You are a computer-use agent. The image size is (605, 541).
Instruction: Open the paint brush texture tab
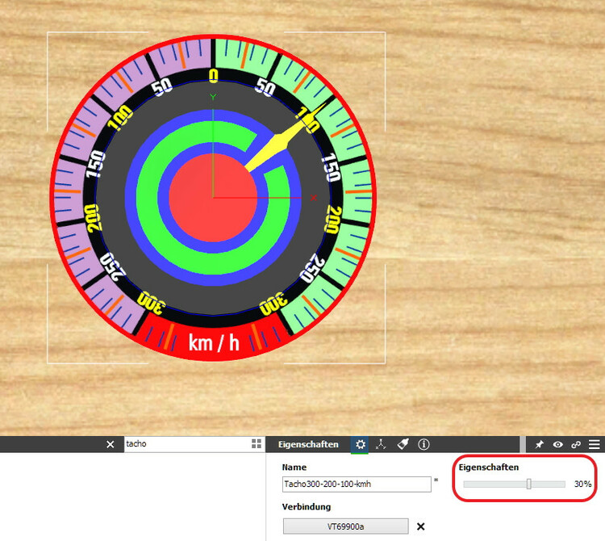click(403, 444)
